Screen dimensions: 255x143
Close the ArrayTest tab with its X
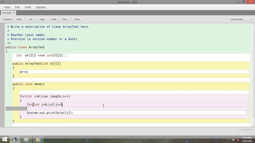14,13
